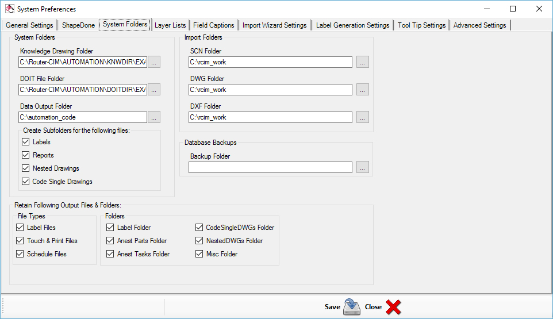
Task: Switch to Tool Tip Settings tab
Action: (x=422, y=25)
